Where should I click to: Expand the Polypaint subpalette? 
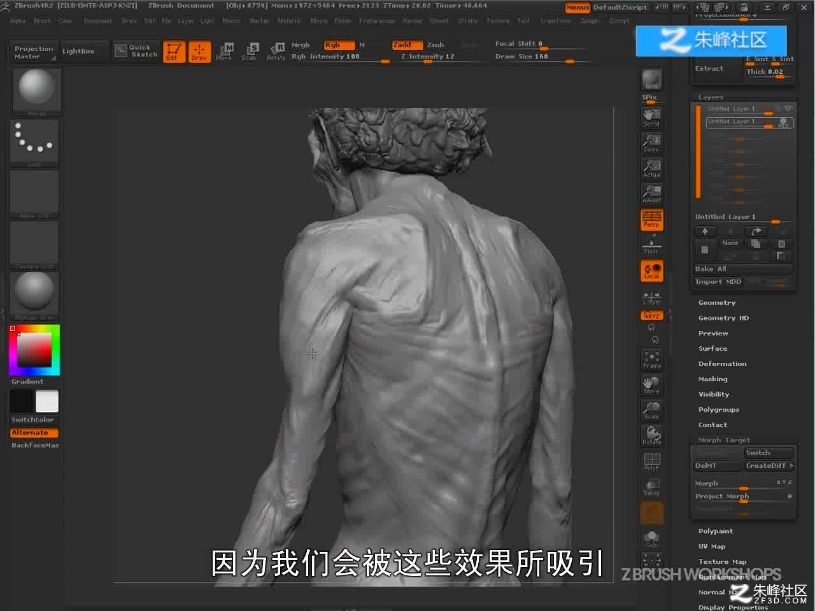click(716, 531)
